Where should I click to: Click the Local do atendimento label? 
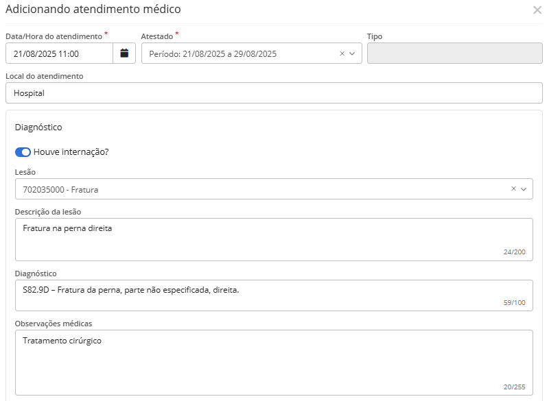(45, 76)
